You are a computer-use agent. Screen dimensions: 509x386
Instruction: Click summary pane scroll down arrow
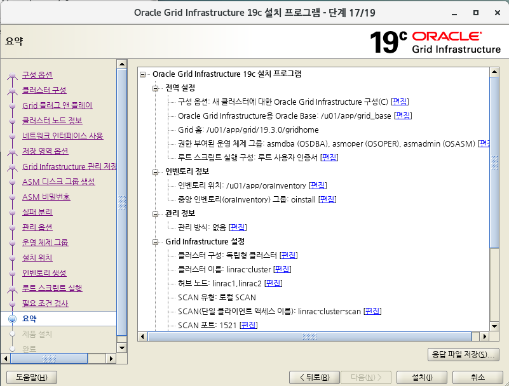tap(494, 326)
